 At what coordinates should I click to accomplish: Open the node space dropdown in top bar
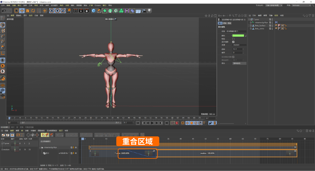pos(274,6)
